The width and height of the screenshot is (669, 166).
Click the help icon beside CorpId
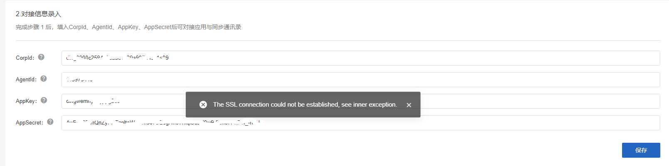(41, 57)
